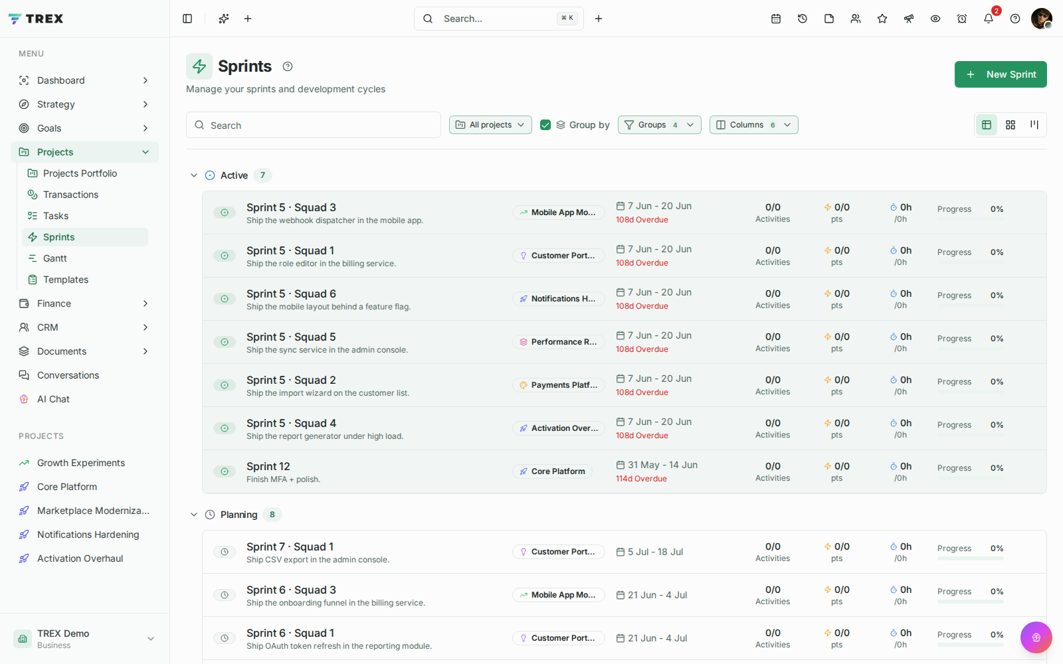Open the Activation Overhaul project in sidebar
Image resolution: width=1063 pixels, height=664 pixels.
point(85,558)
